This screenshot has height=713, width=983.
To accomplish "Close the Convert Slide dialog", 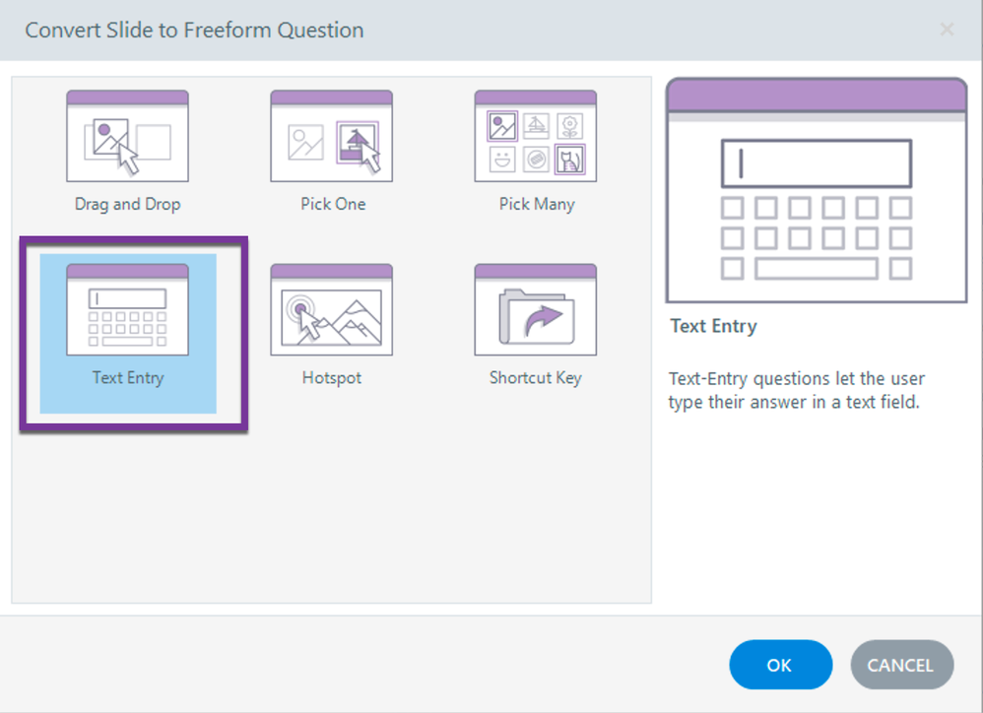I will click(x=947, y=31).
